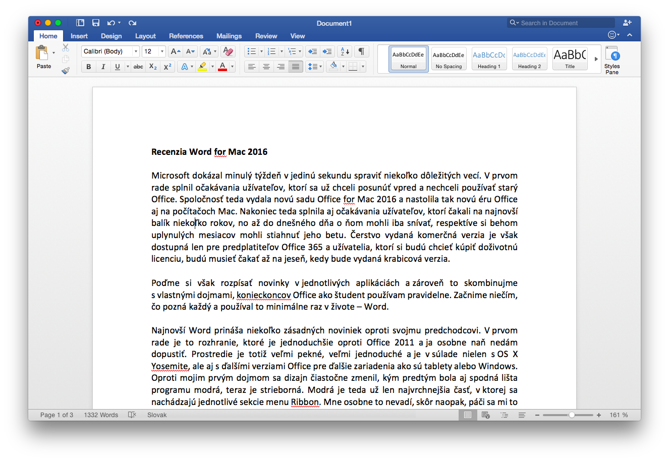Open the Review ribbon tab
This screenshot has width=669, height=461.
266,36
